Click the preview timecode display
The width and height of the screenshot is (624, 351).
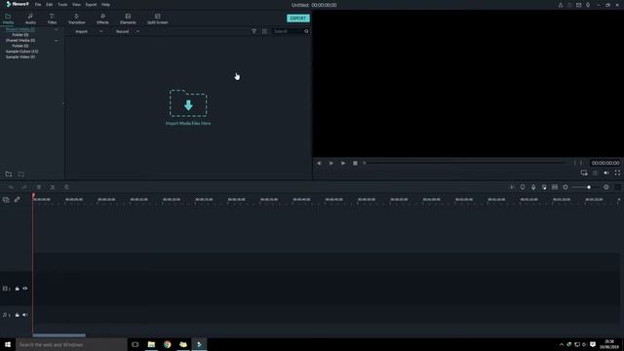pos(605,163)
